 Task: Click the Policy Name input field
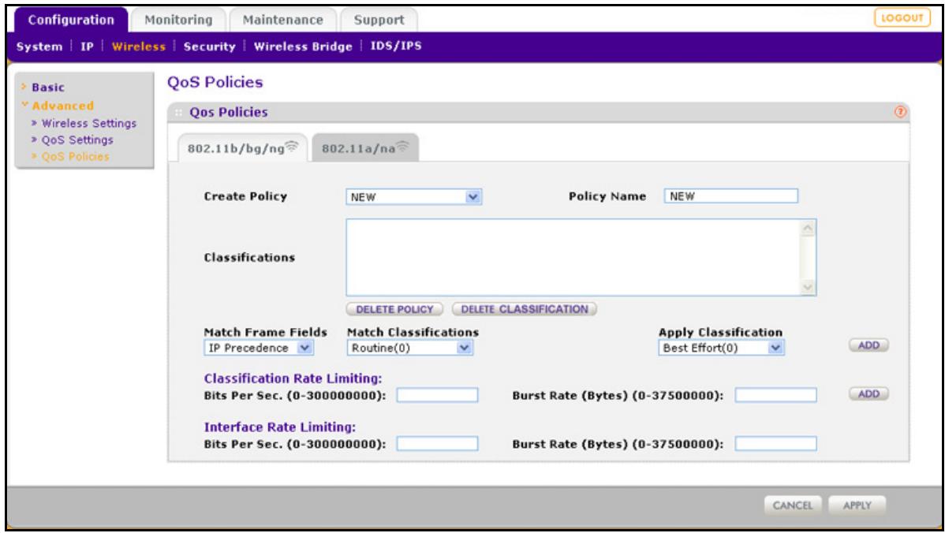[730, 196]
